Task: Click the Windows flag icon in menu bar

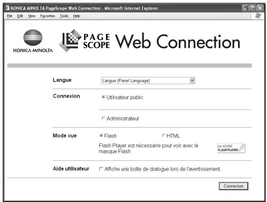Action: point(258,16)
